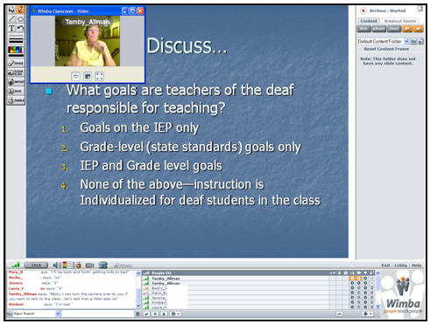430x324 pixels.
Task: Expand the Default Content Folder dropdown
Action: pos(406,42)
